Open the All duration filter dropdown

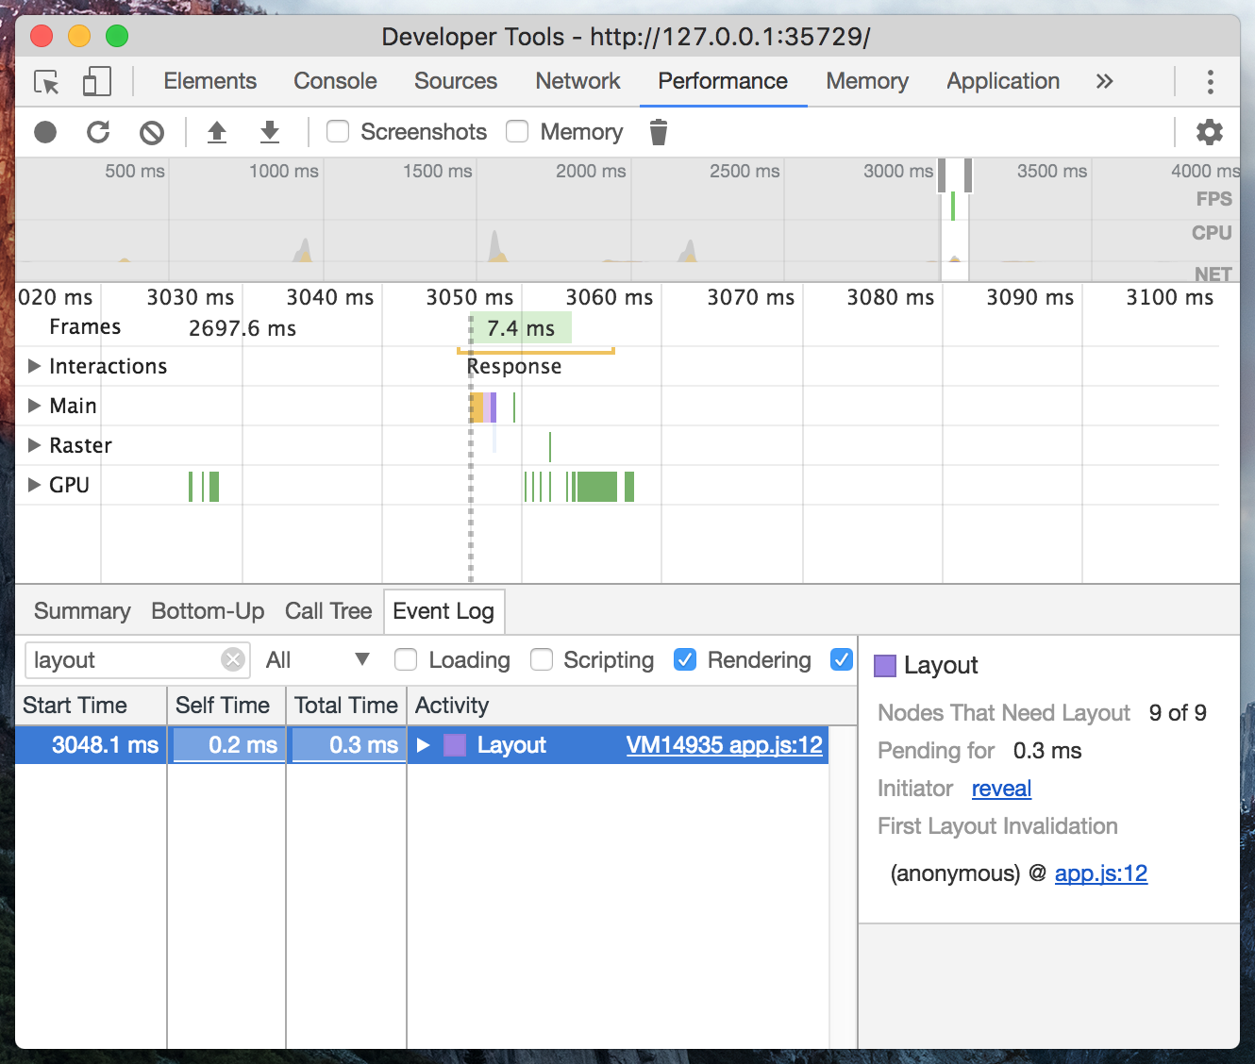click(x=317, y=660)
